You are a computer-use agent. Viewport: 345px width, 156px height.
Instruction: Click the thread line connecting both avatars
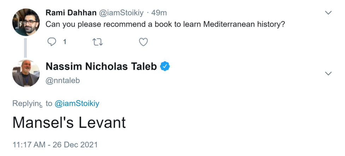tap(26, 48)
